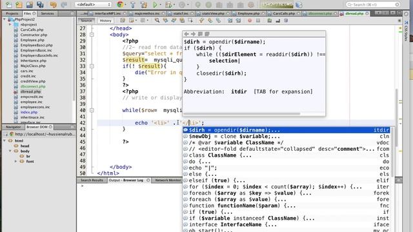Click the Debug Project icon

click(168, 5)
